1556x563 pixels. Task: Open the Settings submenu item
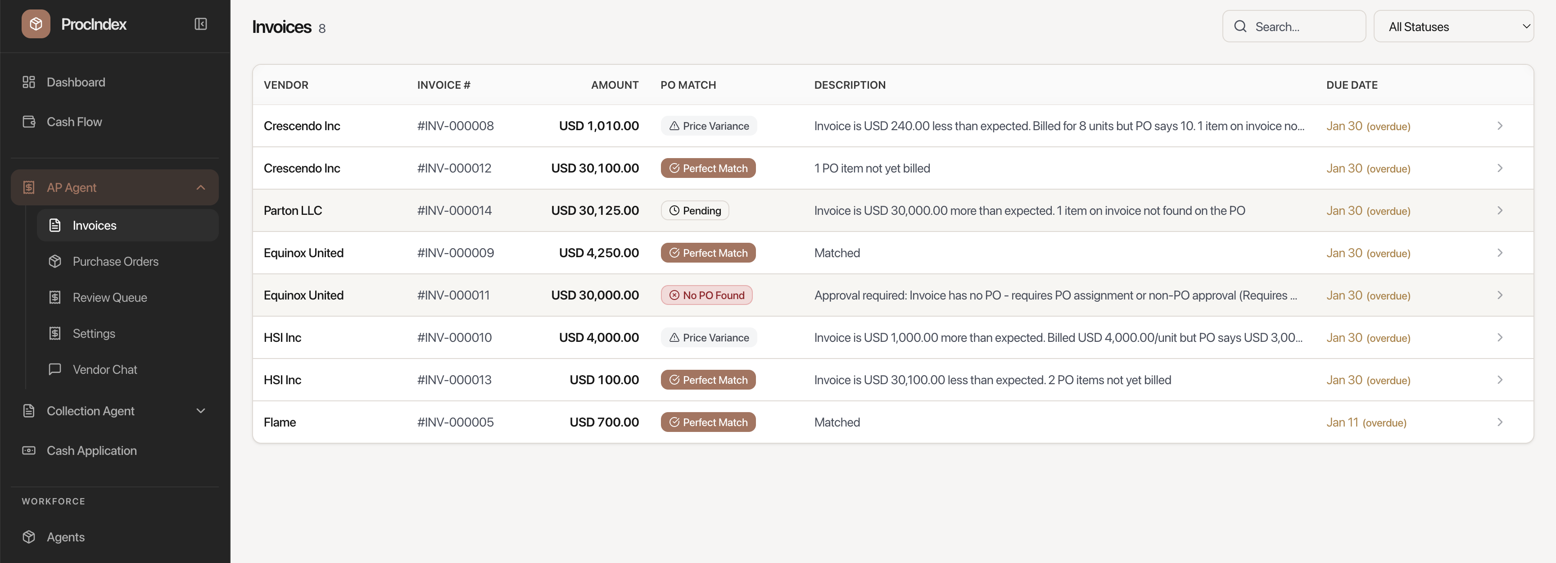(94, 333)
